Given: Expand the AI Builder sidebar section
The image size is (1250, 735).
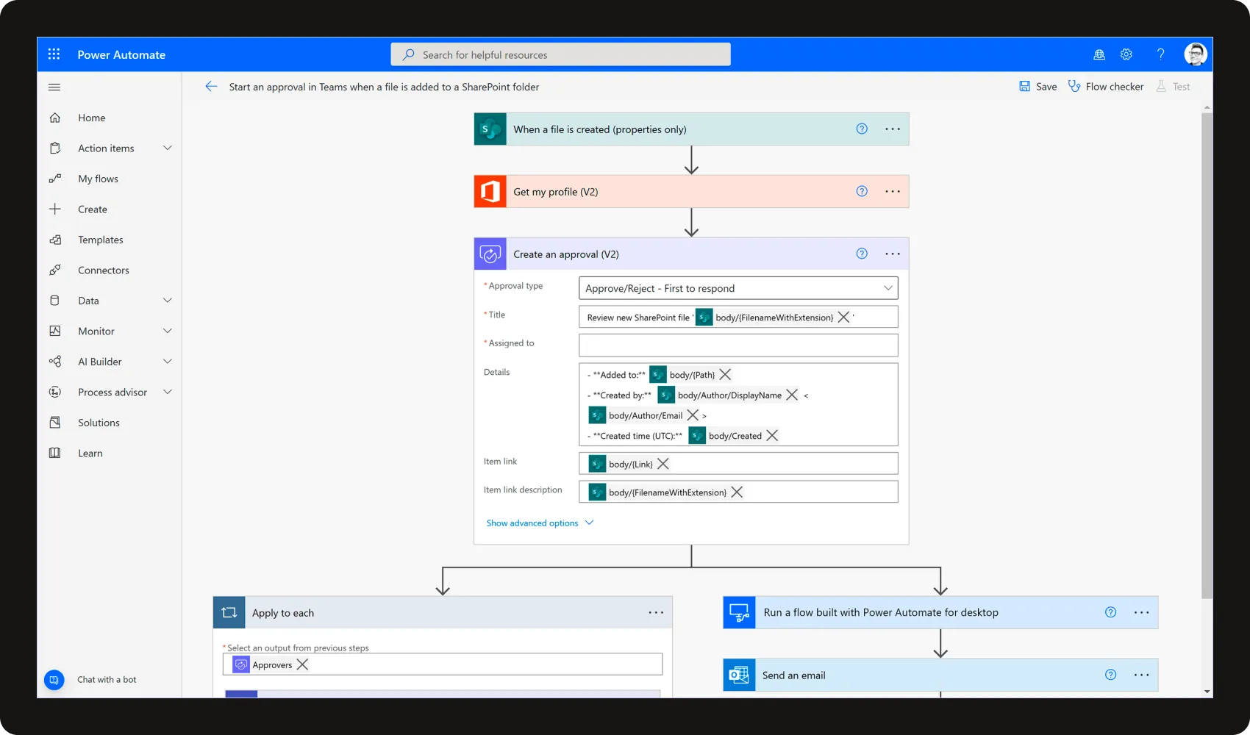Looking at the screenshot, I should 167,361.
